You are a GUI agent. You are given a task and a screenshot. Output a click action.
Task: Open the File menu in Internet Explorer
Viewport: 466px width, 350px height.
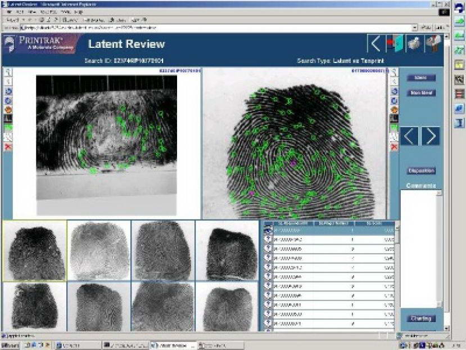point(8,11)
